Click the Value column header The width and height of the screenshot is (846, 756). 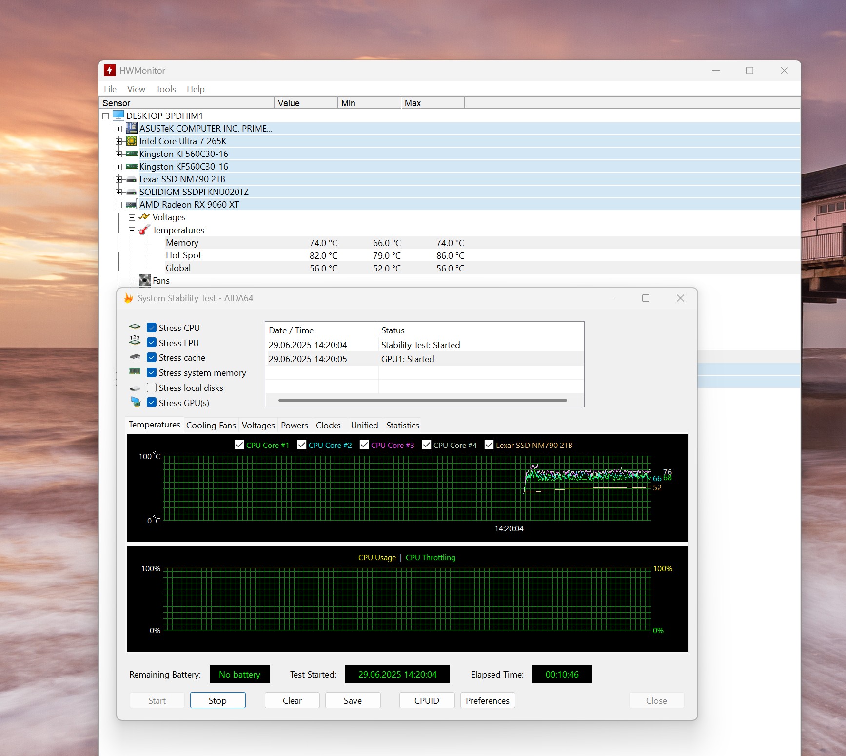306,103
